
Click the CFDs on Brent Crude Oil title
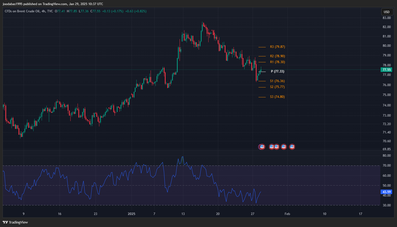[x=22, y=11]
